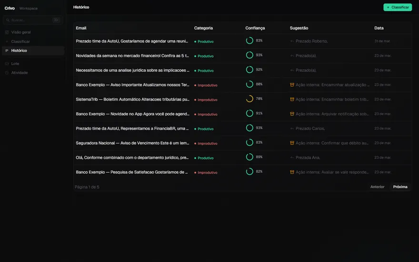Viewport: 419px width, 262px height.
Task: Click the Data column header
Action: [x=379, y=28]
